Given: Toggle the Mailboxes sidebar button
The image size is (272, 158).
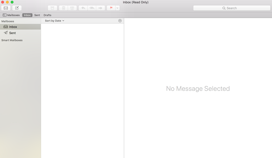Looking at the screenshot, I should click(11, 15).
